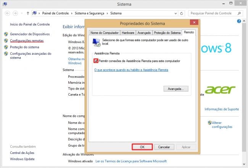
Task: Open Início do Painel de Controle
Action: 30,24
